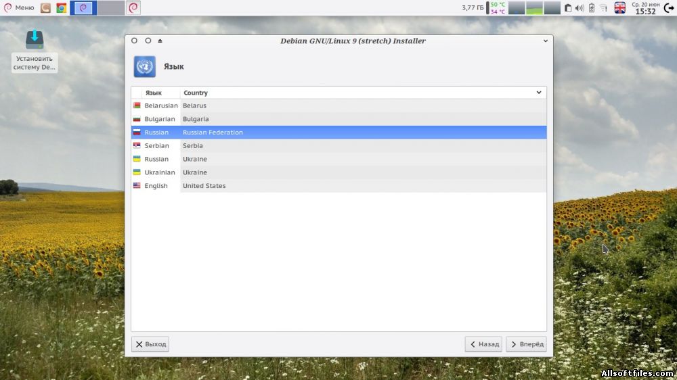Select Russian language for Ukraine row
This screenshot has width=677, height=380.
click(339, 159)
